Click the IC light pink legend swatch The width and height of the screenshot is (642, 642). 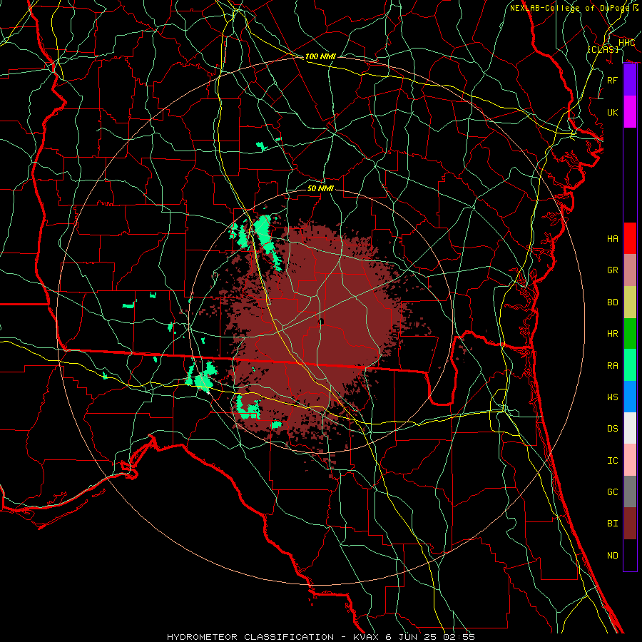630,460
